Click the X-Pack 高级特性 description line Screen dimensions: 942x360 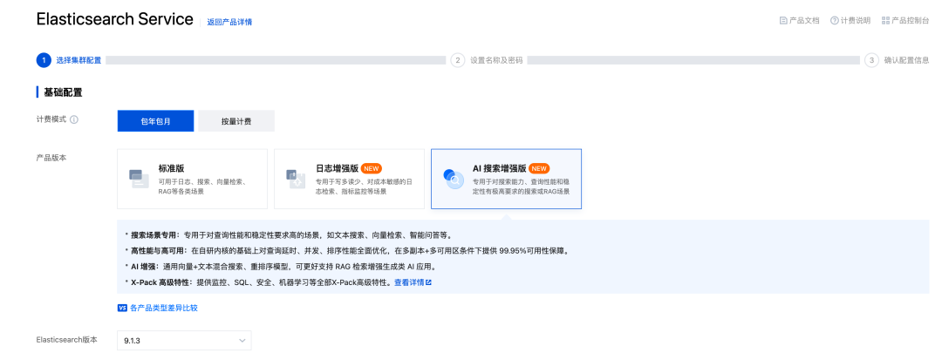278,282
